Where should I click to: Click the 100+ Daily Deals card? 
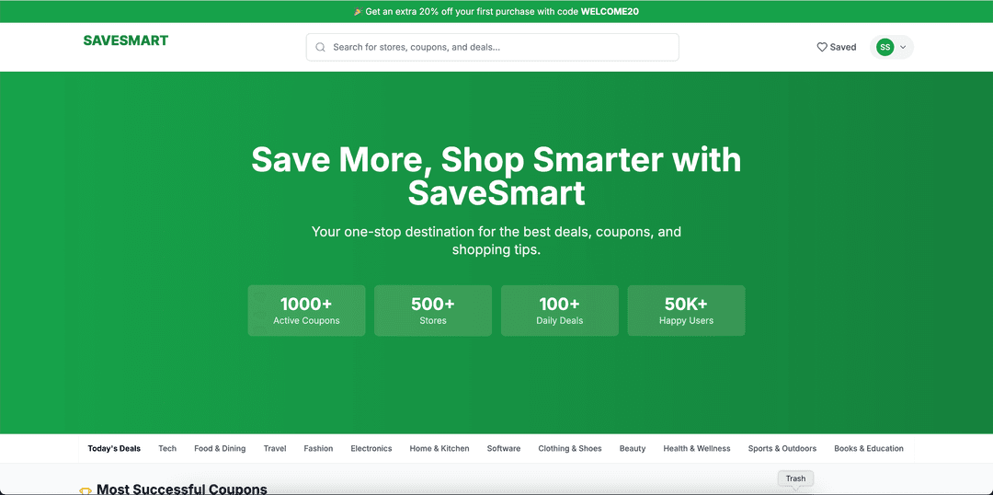click(560, 311)
